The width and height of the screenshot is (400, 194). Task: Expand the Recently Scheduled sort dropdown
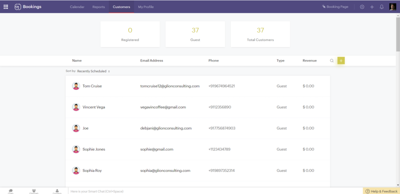94,71
